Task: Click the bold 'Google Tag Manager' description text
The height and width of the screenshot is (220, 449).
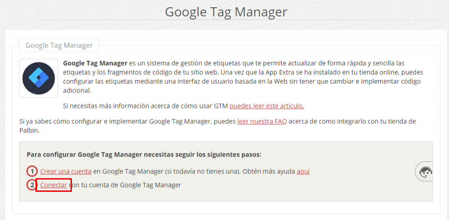Action: click(x=95, y=63)
